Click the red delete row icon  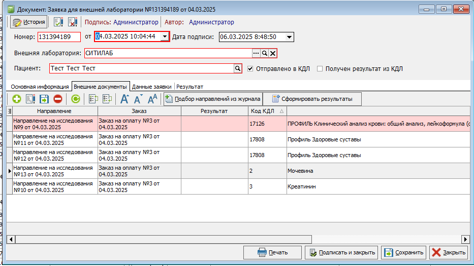point(58,99)
